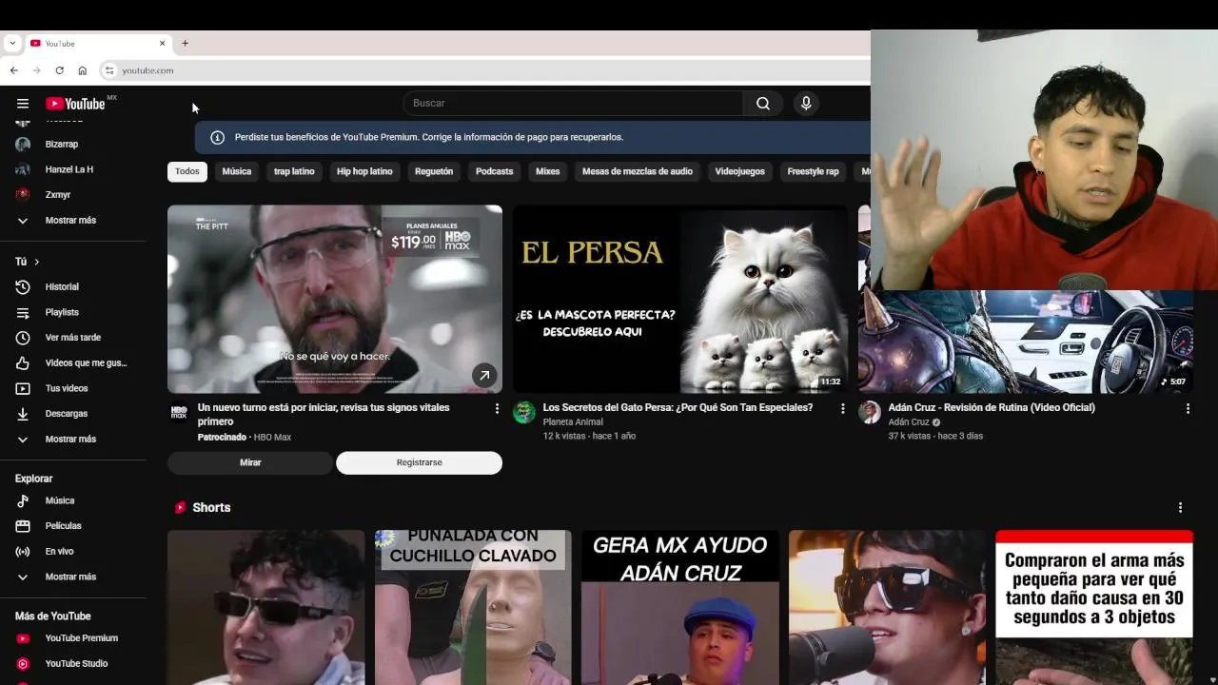Open GERA MX AYUDO ADÁN CRUZ short
The height and width of the screenshot is (685, 1218).
click(680, 607)
